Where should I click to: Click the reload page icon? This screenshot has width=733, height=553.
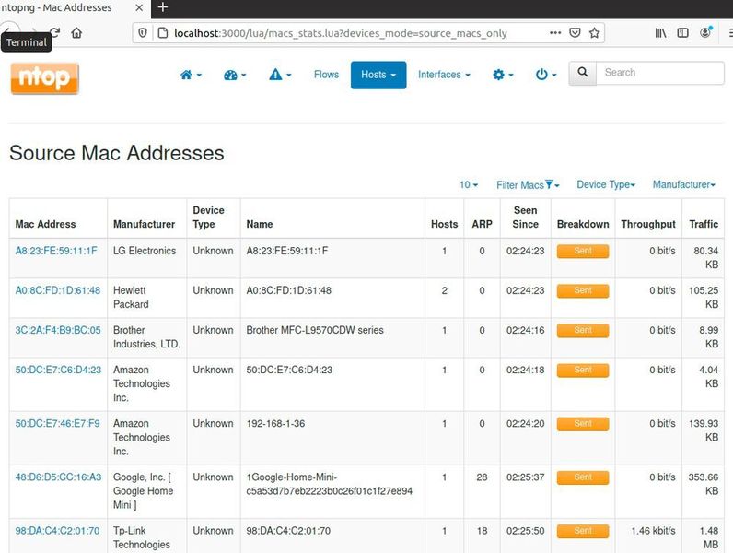55,33
